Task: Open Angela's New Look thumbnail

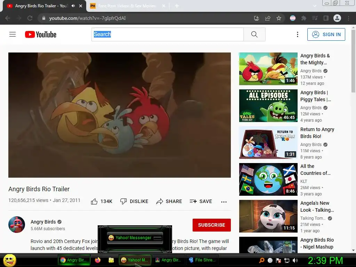Action: click(268, 216)
